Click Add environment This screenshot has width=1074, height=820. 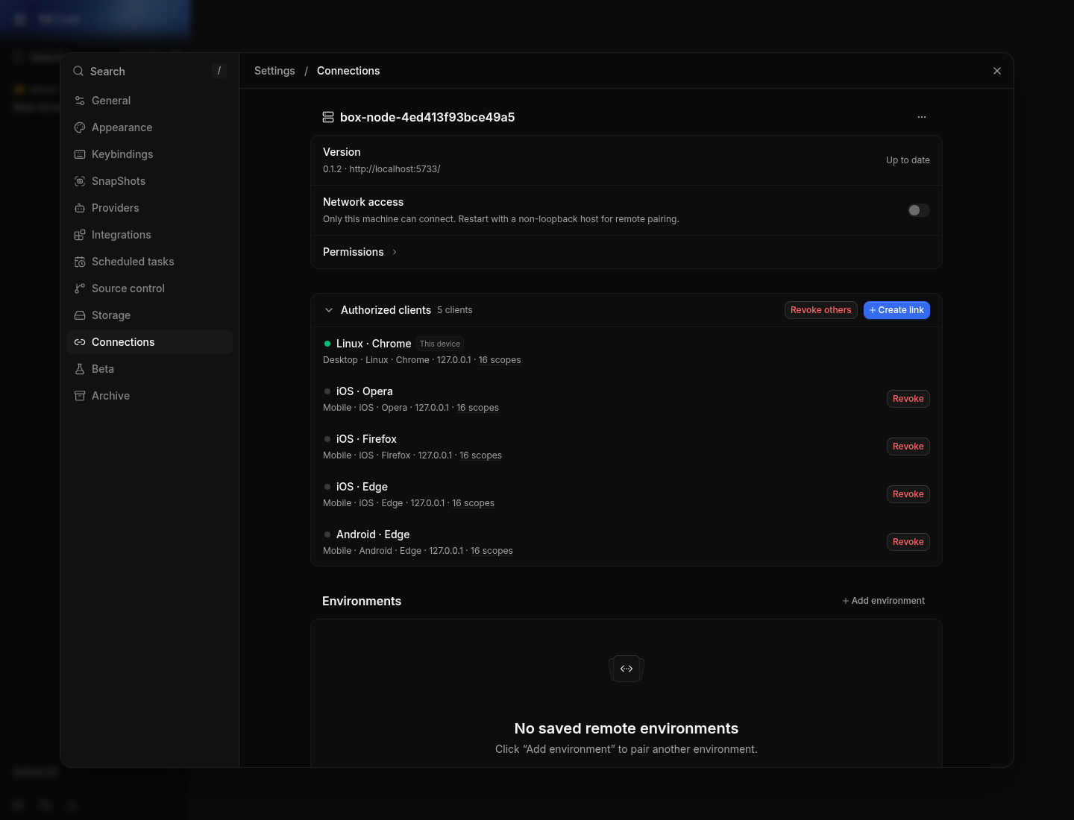pos(884,601)
